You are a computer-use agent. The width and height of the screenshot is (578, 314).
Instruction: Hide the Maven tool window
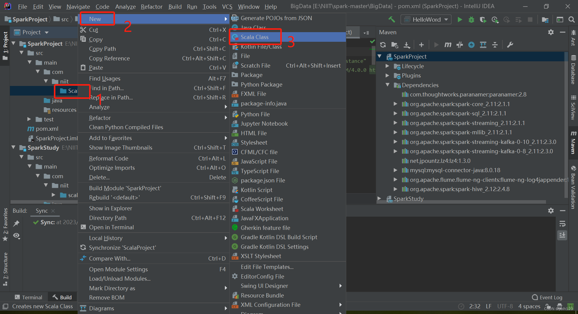click(562, 32)
